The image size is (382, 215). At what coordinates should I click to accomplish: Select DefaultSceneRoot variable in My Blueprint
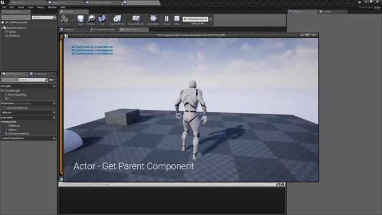click(x=19, y=134)
